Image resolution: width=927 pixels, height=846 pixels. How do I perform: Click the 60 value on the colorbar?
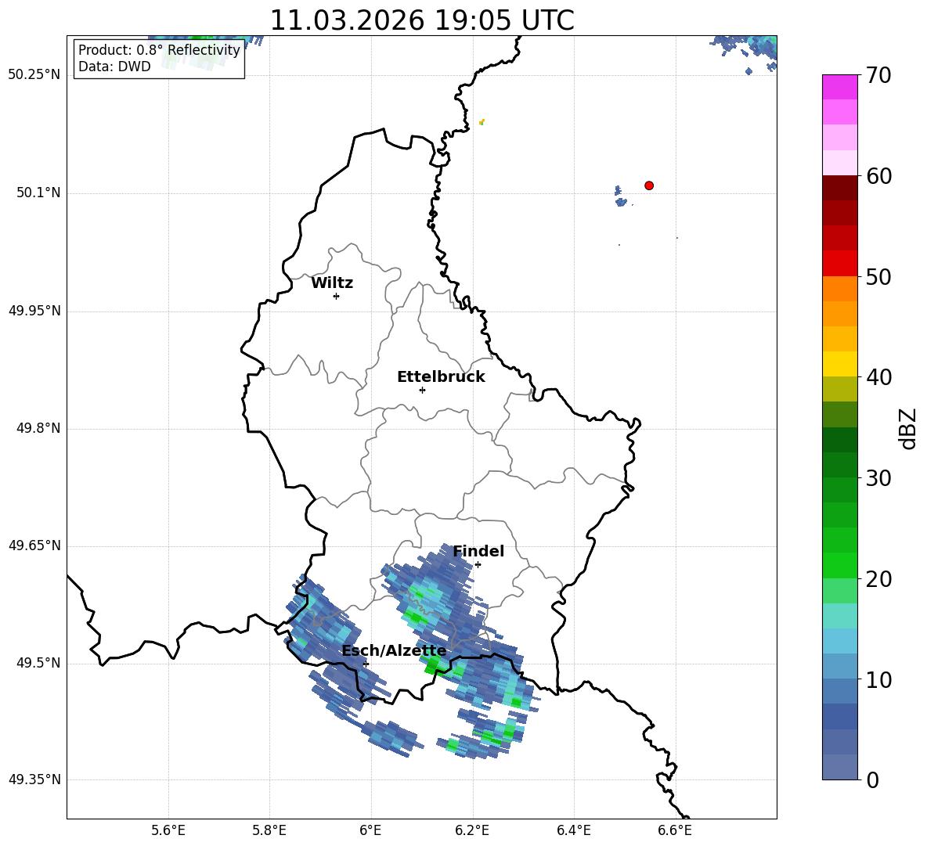tap(879, 176)
